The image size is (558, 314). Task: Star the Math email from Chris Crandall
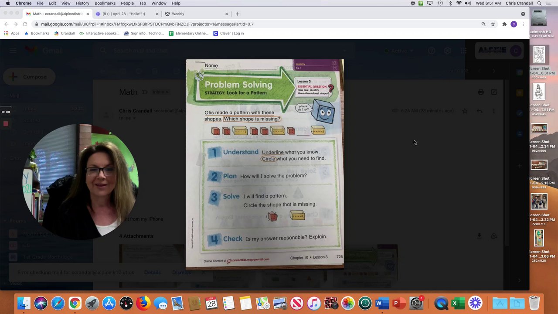click(465, 111)
